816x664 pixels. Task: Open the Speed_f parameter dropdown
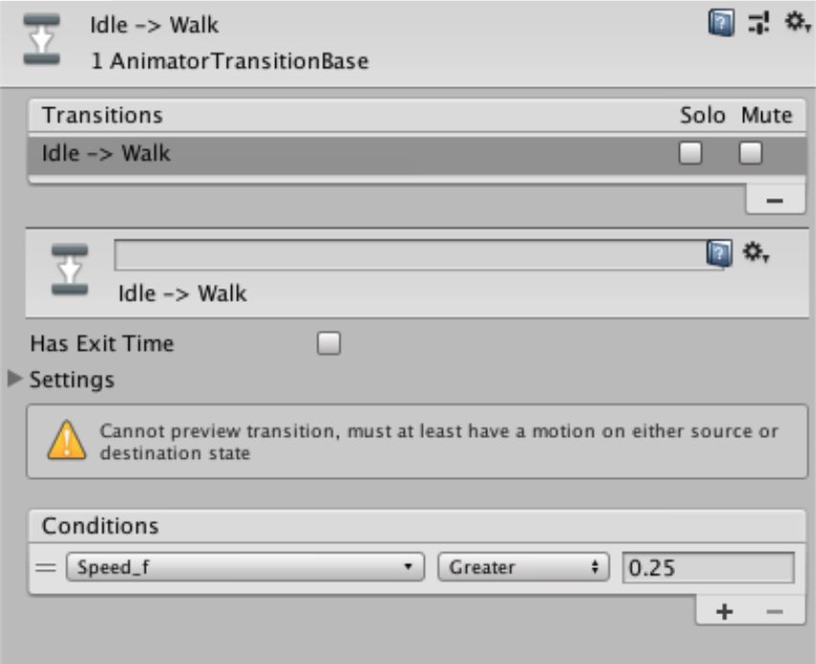click(245, 567)
